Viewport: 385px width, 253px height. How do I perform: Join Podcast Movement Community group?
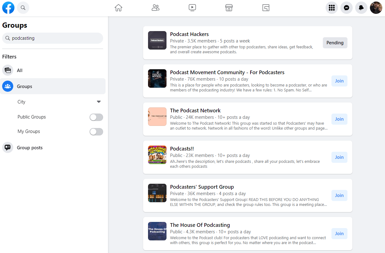tap(339, 81)
